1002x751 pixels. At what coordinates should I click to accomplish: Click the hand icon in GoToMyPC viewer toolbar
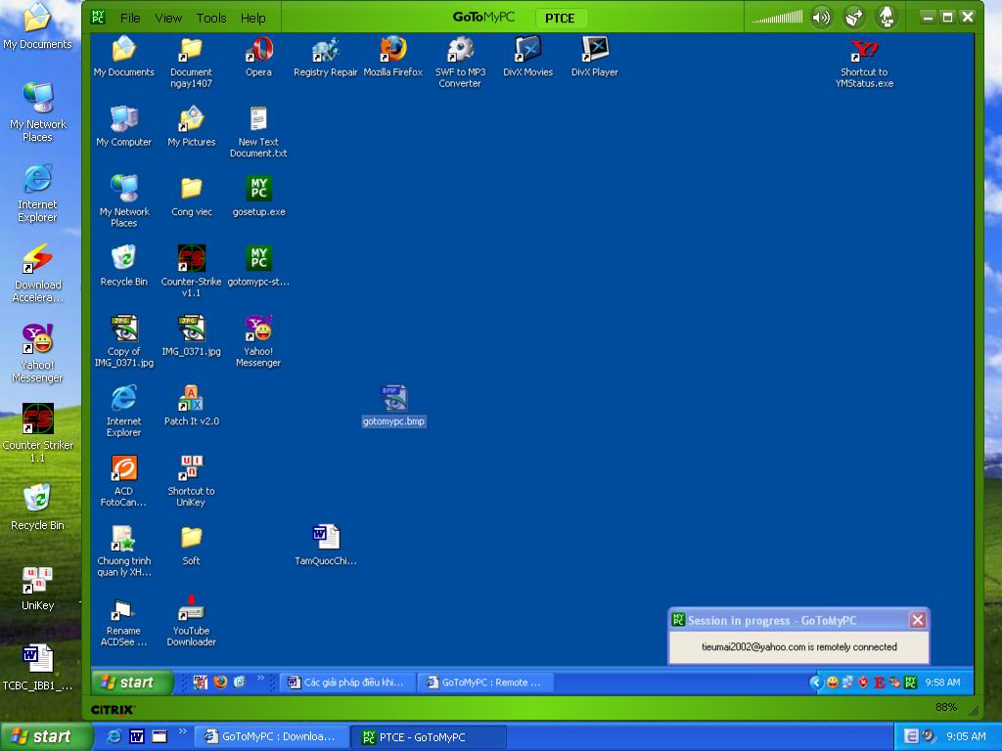pyautogui.click(x=887, y=18)
